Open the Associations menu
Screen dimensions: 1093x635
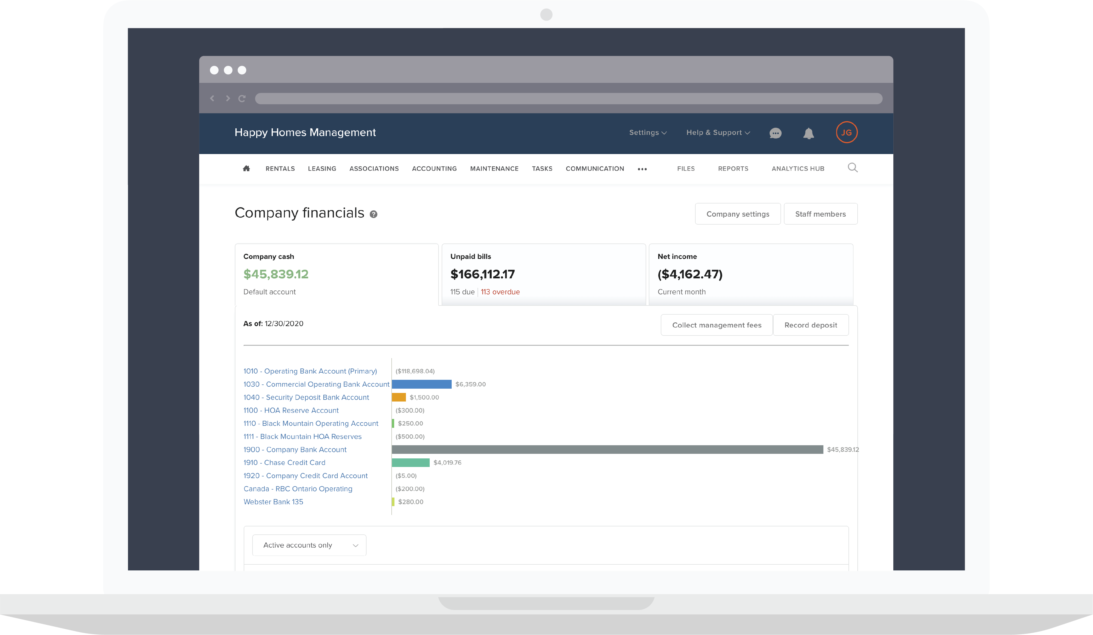(374, 169)
